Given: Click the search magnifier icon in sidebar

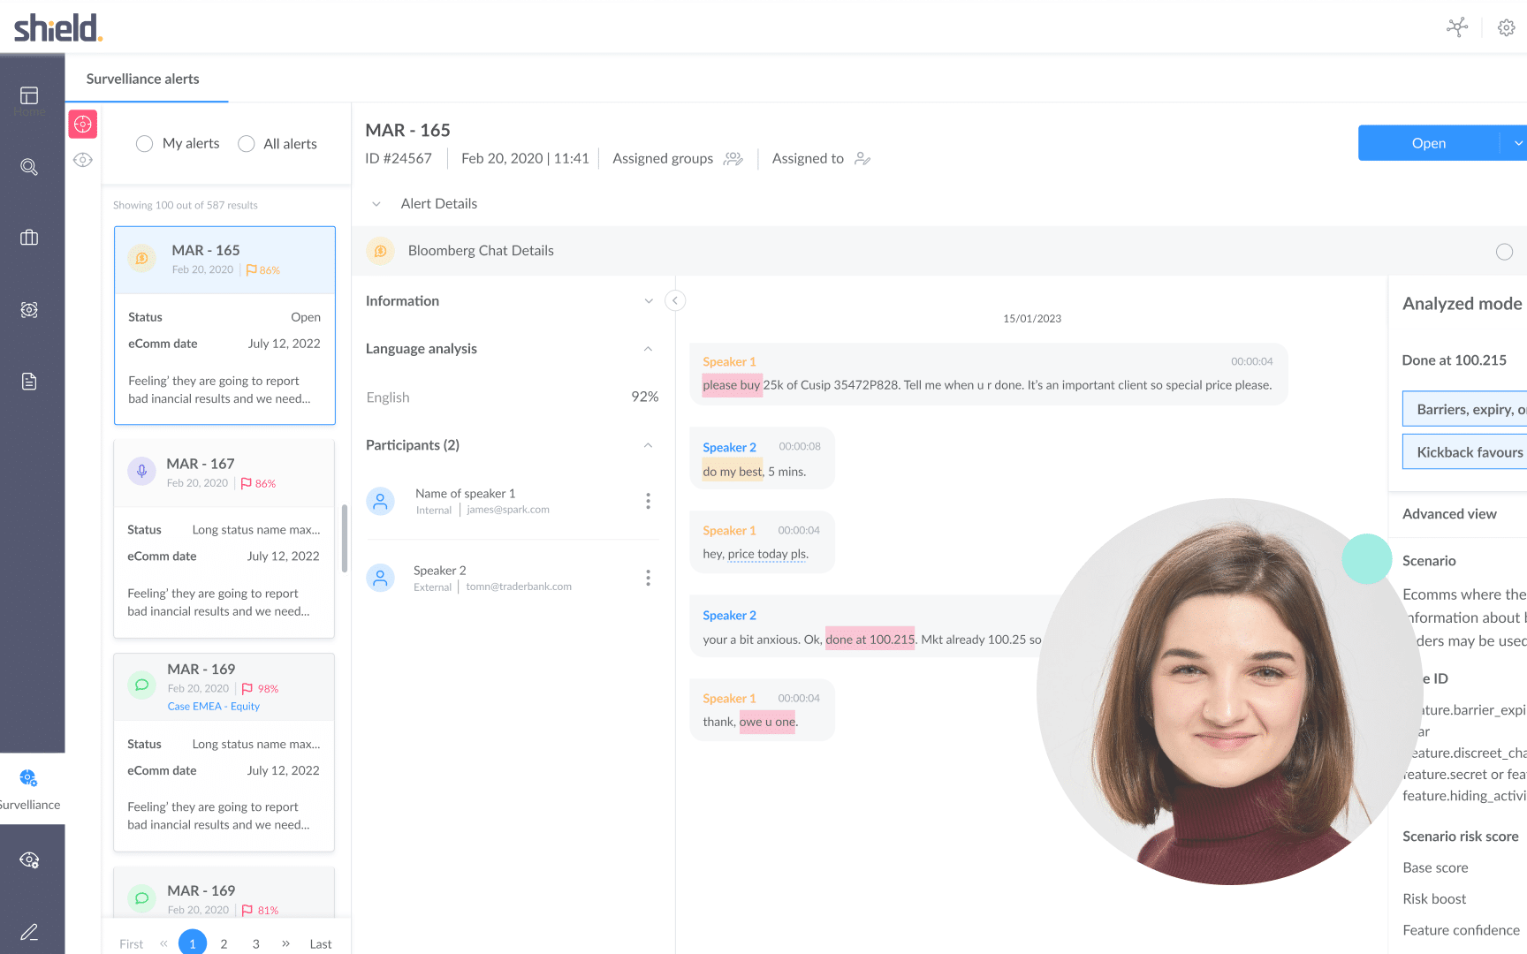Looking at the screenshot, I should (29, 167).
